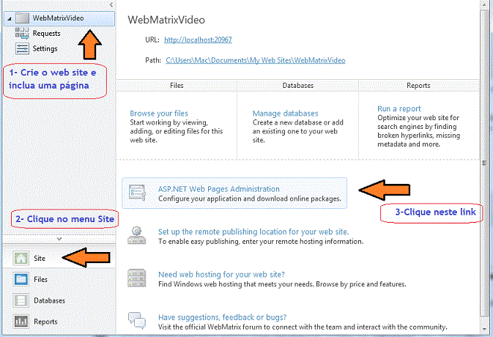The width and height of the screenshot is (493, 337).
Task: Click the remote publishing gear server icon
Action: (x=137, y=235)
